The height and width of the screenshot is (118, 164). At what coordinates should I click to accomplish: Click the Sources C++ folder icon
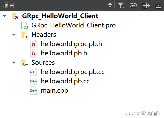pyautogui.click(x=24, y=63)
